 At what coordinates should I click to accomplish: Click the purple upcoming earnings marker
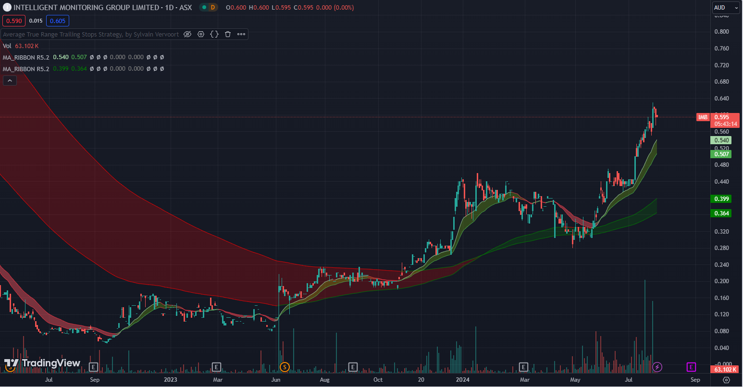coord(691,367)
